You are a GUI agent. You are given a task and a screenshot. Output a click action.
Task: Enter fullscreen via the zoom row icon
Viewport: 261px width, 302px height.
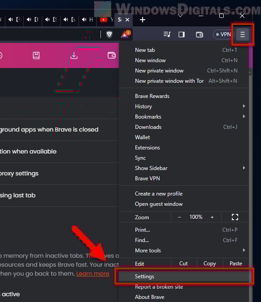coord(235,217)
